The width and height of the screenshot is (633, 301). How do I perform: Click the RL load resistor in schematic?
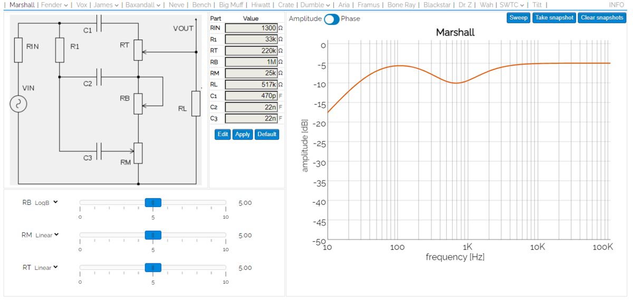click(x=196, y=104)
